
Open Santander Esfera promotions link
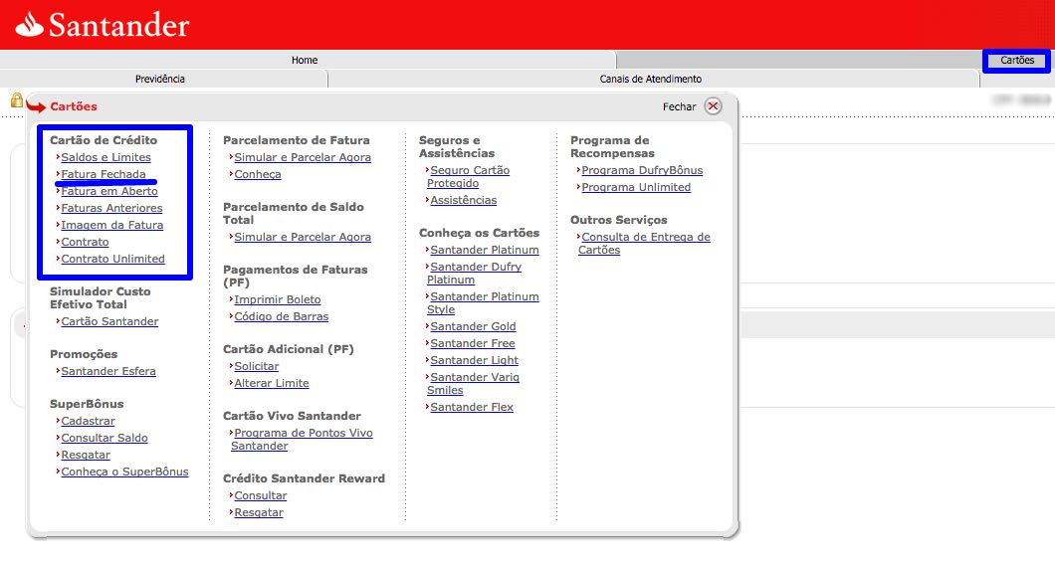pos(108,371)
